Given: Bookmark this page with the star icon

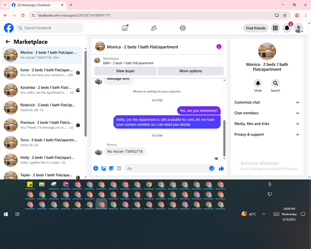Looking at the screenshot, I should pos(285,16).
